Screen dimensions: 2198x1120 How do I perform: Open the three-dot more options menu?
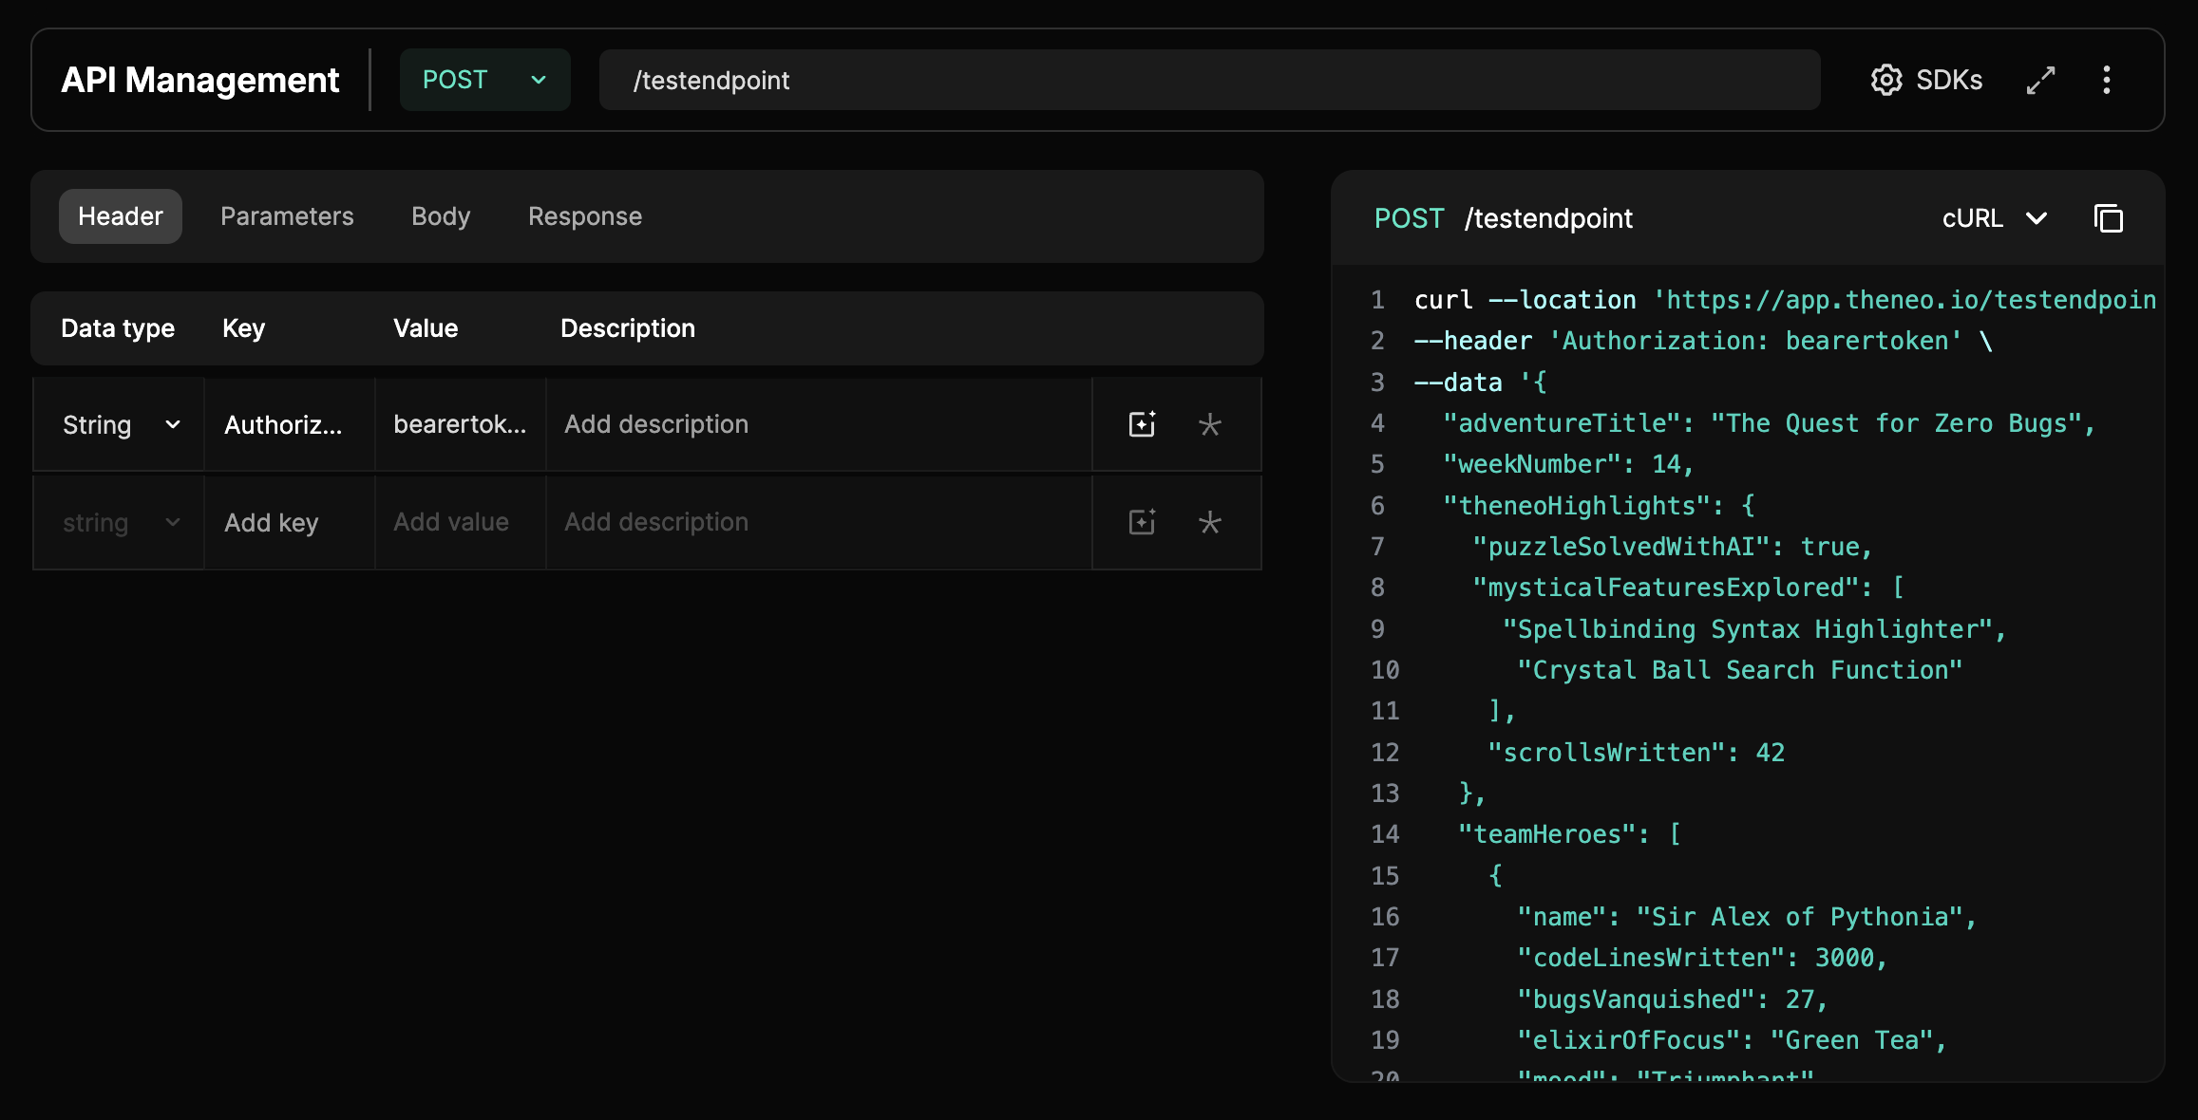2107,80
